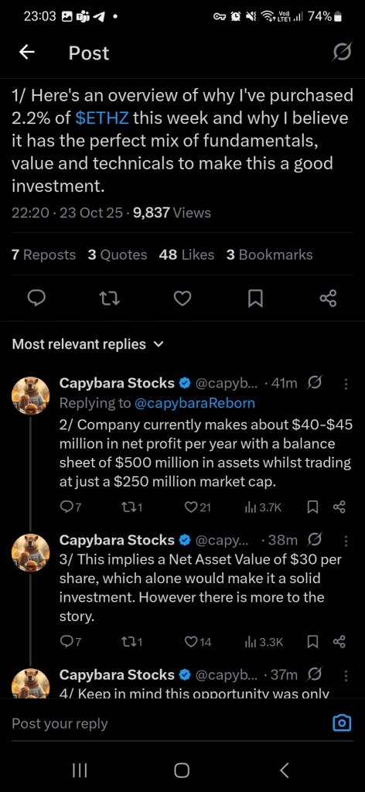Open the three-dot menu on reply 2/

click(346, 384)
